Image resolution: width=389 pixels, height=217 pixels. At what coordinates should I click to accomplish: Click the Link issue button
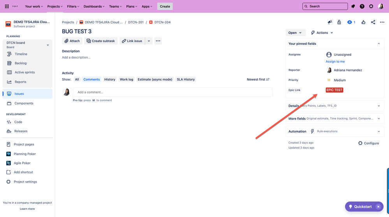132,41
